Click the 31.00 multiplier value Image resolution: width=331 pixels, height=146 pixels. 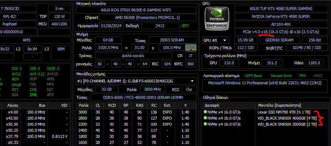click(x=140, y=48)
